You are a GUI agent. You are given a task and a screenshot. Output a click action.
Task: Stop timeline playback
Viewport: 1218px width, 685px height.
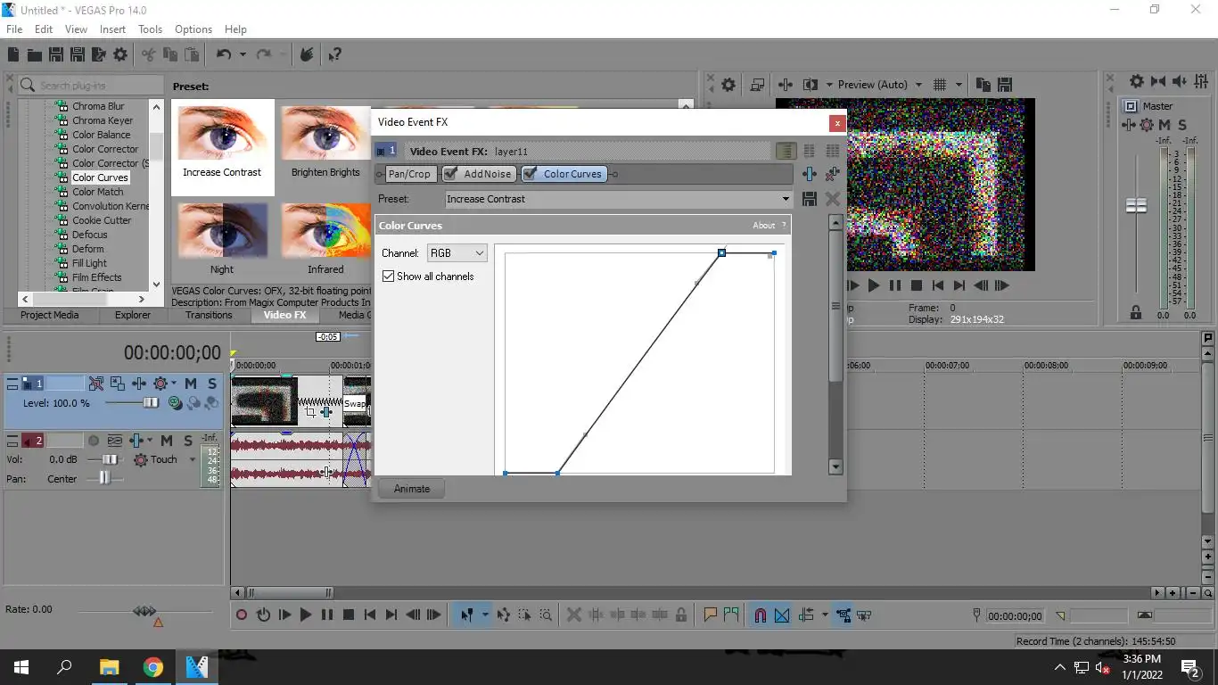(x=349, y=615)
